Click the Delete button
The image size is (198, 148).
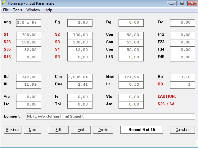click(x=103, y=130)
